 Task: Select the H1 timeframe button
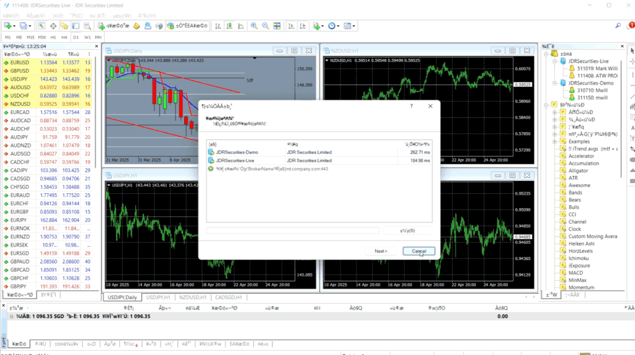coord(53,37)
